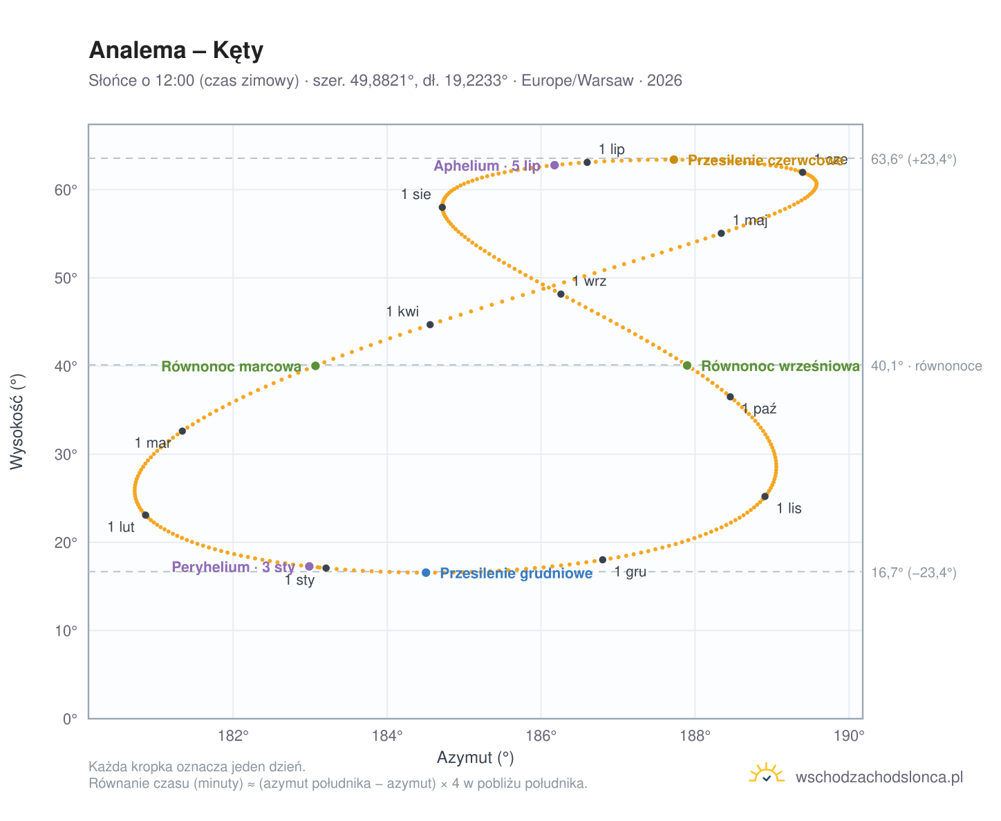Viewport: 1001px width, 821px height.
Task: Click the sun logo icon
Action: [767, 774]
